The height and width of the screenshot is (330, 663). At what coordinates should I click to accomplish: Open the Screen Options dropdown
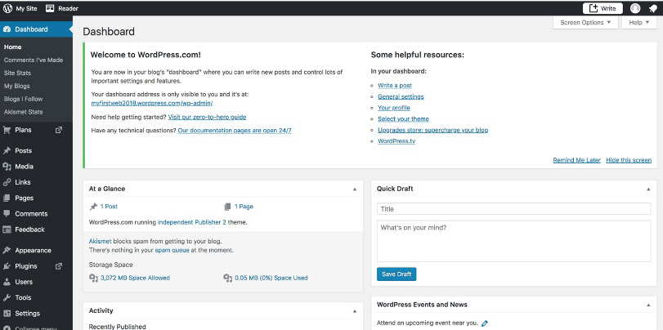585,22
